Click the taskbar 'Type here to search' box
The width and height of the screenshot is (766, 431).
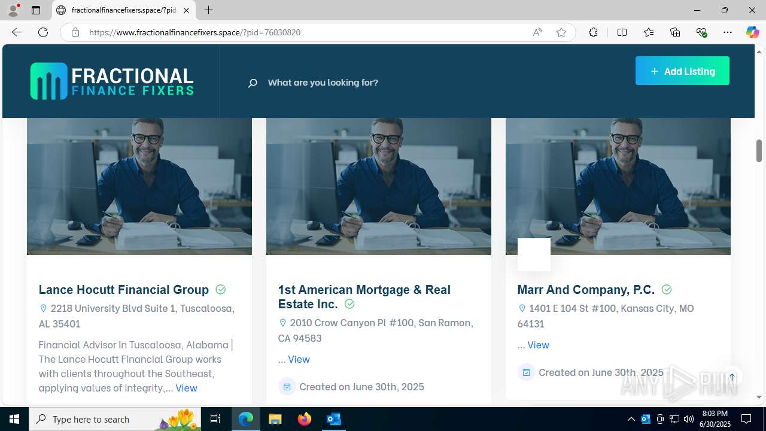[115, 419]
